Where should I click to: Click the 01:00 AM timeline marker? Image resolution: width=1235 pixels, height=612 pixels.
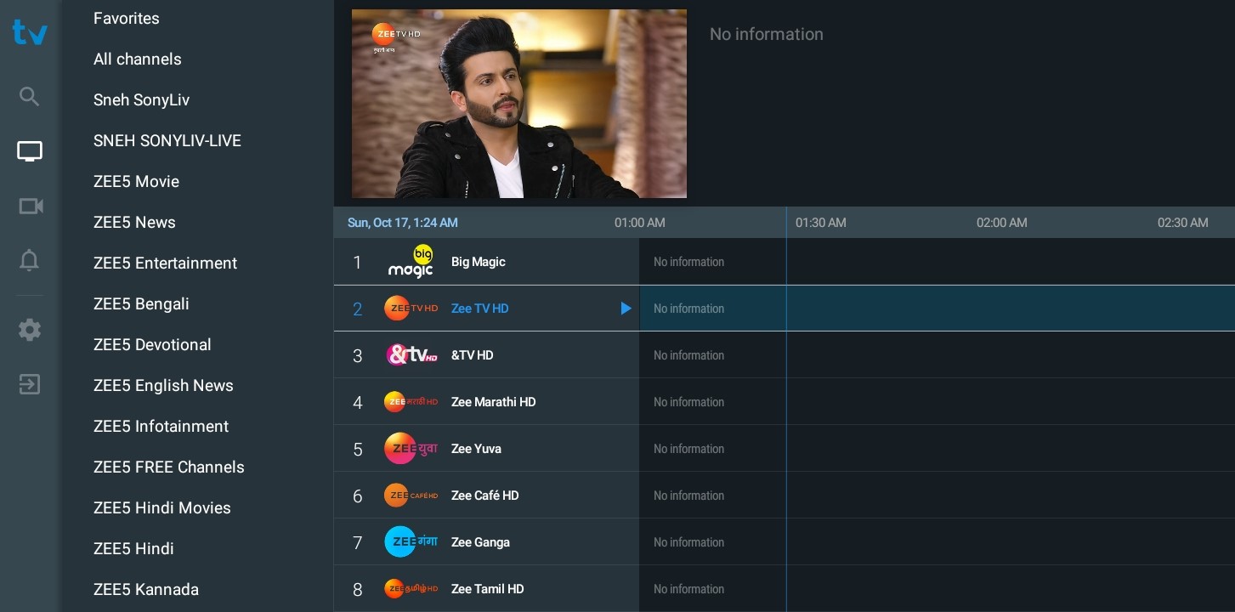(640, 223)
